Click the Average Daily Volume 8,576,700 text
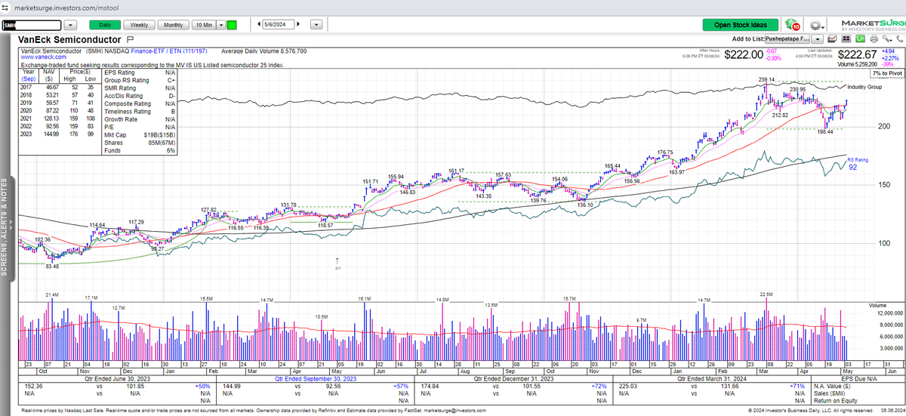The image size is (906, 416). pos(265,51)
